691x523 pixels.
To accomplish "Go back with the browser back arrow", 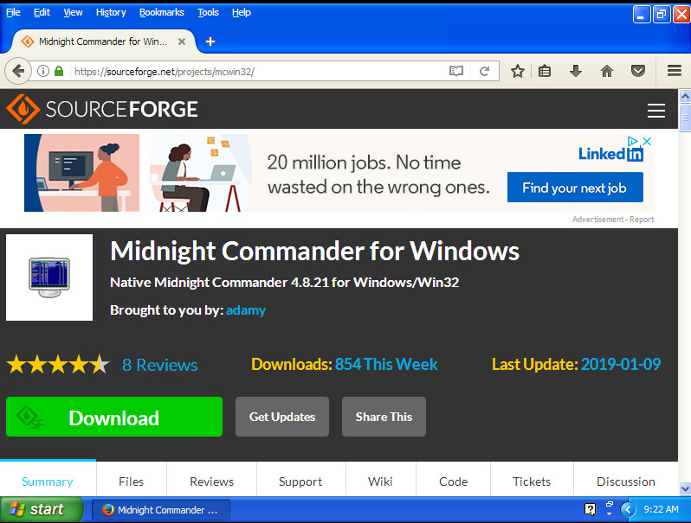I will (x=18, y=71).
